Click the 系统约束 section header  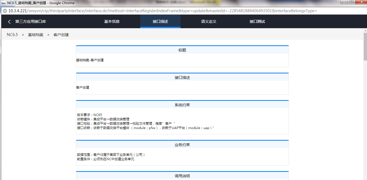(x=182, y=105)
